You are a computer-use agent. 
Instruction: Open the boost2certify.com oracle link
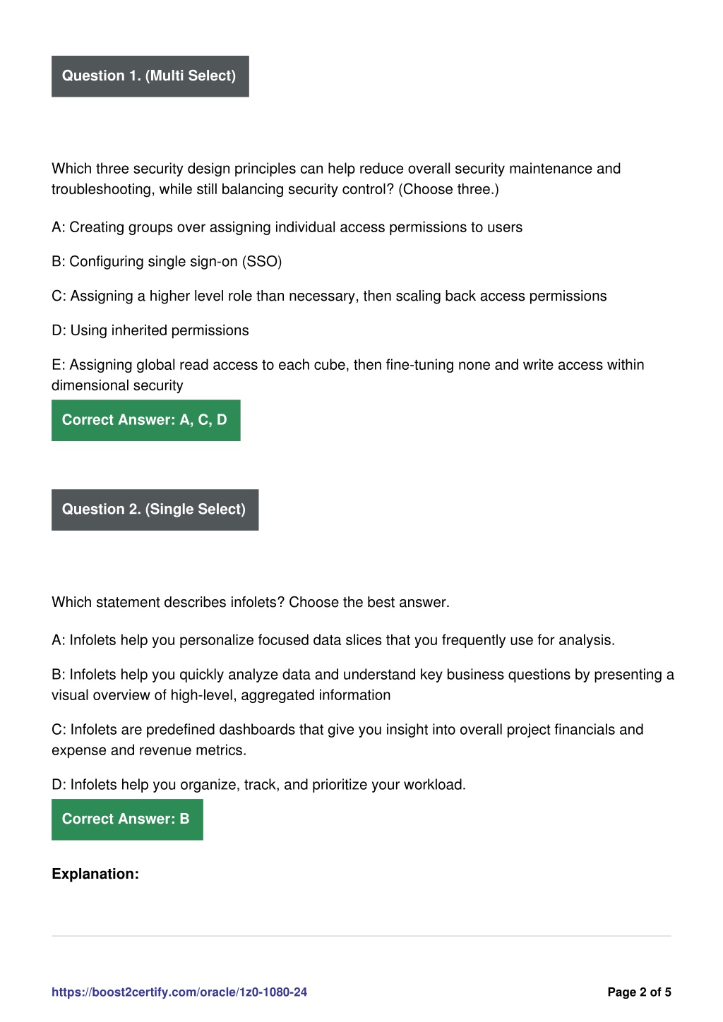pyautogui.click(x=179, y=992)
